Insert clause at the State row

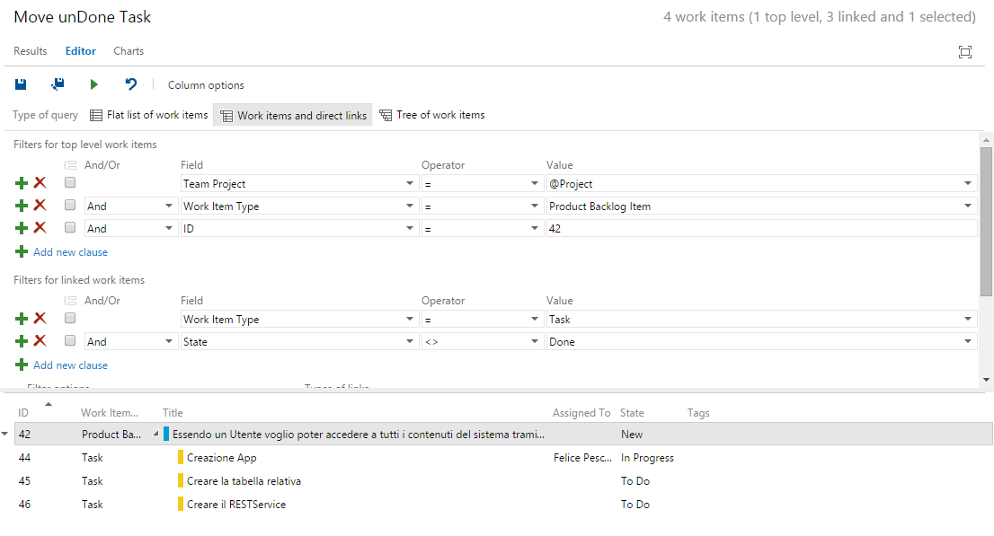pos(22,341)
